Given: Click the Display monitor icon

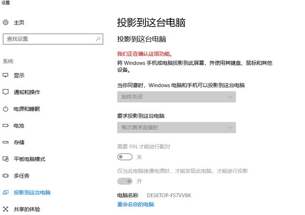Looking at the screenshot, I should pyautogui.click(x=5, y=75).
